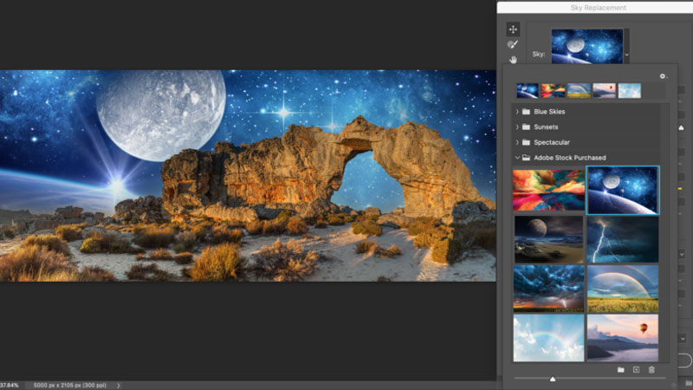Expand the Sunsets folder

click(x=518, y=127)
